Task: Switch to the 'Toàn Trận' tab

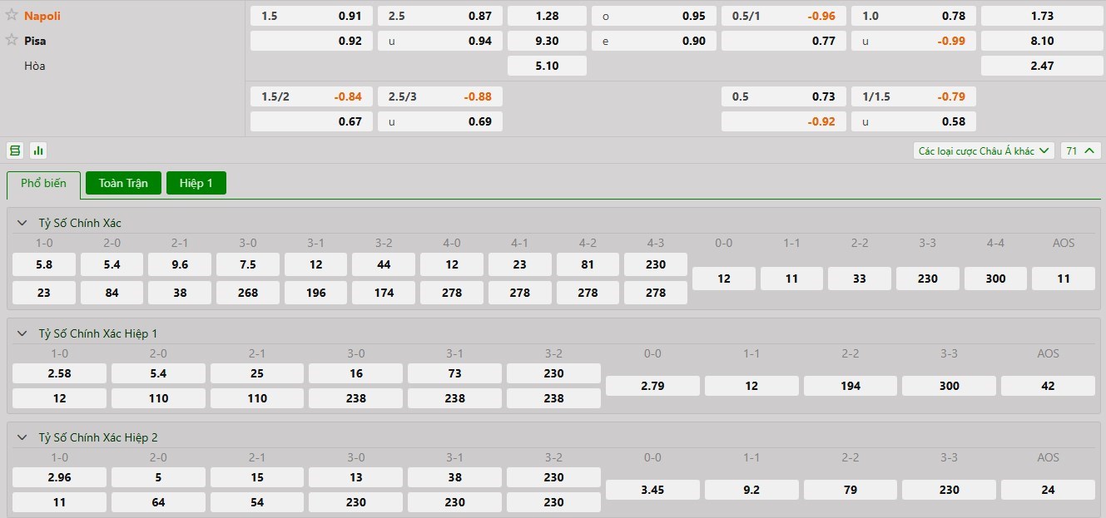Action: [x=123, y=183]
